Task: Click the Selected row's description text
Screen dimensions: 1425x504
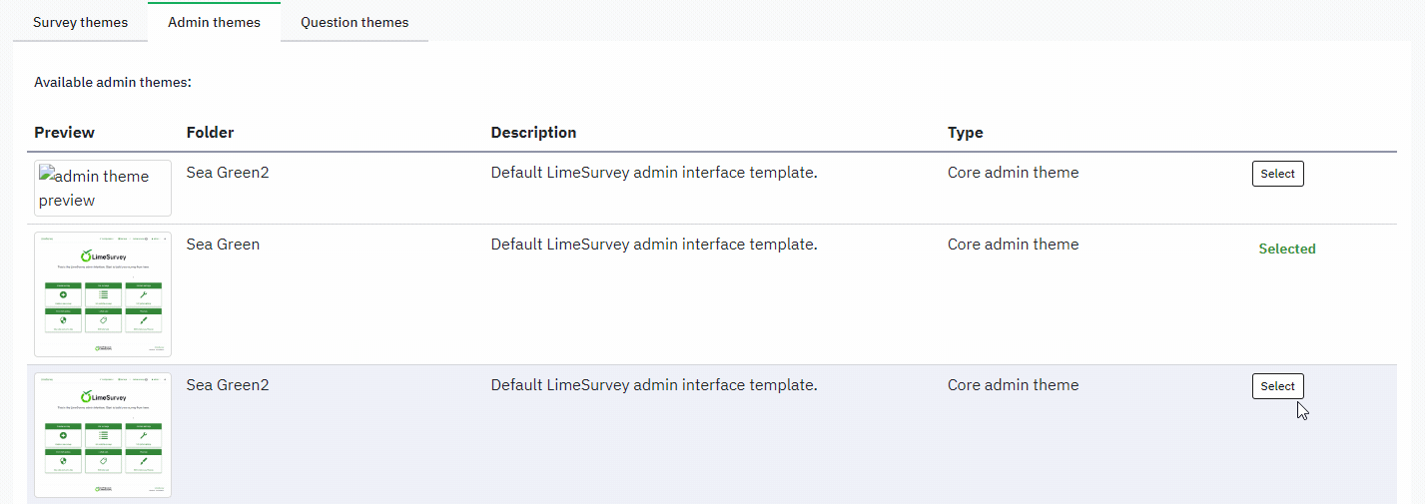Action: coord(654,245)
